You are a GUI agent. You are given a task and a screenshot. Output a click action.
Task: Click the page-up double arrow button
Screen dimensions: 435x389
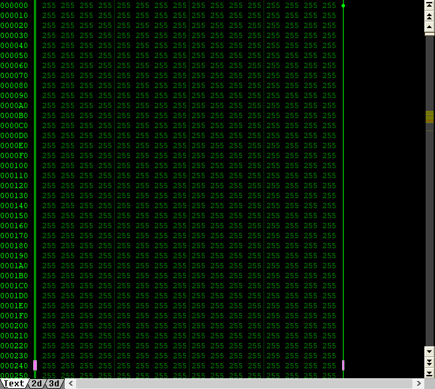pos(429,16)
